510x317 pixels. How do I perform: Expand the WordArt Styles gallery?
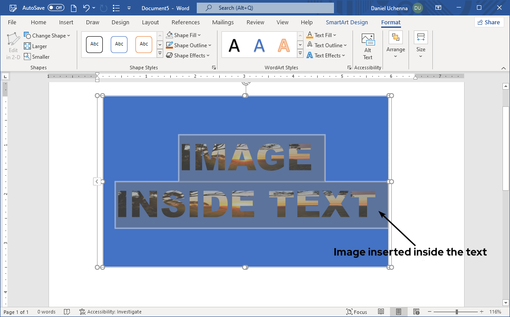click(x=300, y=53)
